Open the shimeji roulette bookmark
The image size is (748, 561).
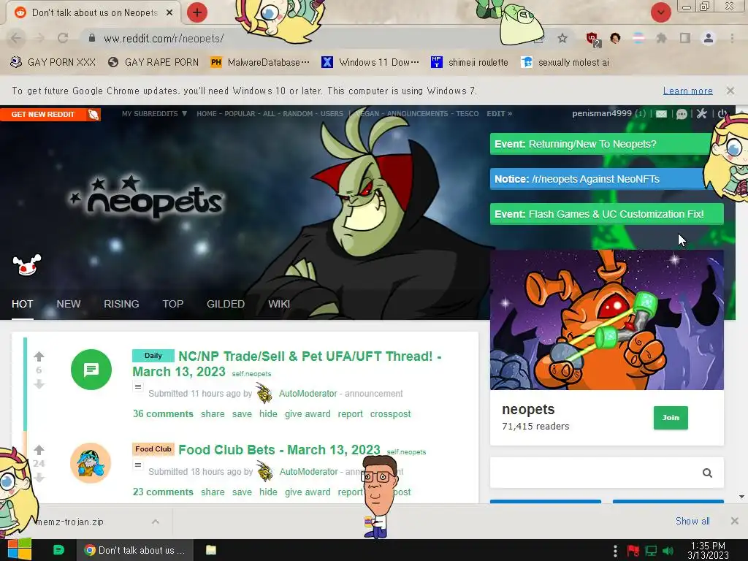470,63
